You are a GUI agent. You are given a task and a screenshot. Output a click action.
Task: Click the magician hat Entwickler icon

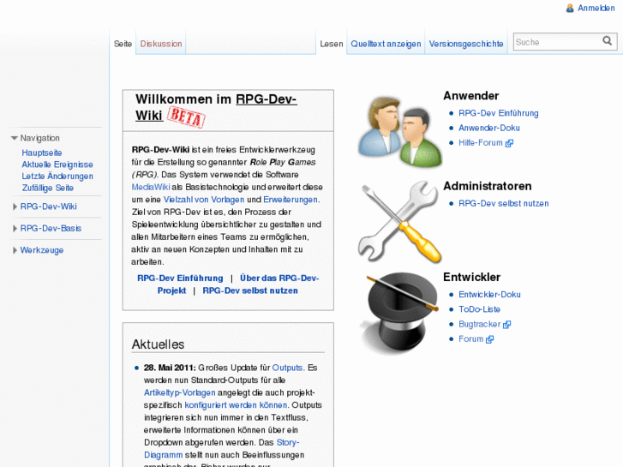coord(399,313)
